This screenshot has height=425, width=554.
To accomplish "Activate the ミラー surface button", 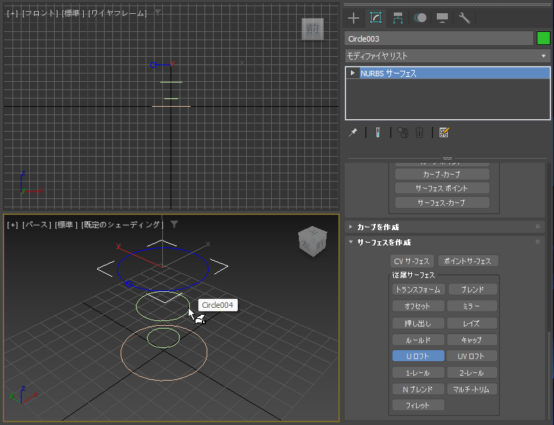I will [472, 306].
